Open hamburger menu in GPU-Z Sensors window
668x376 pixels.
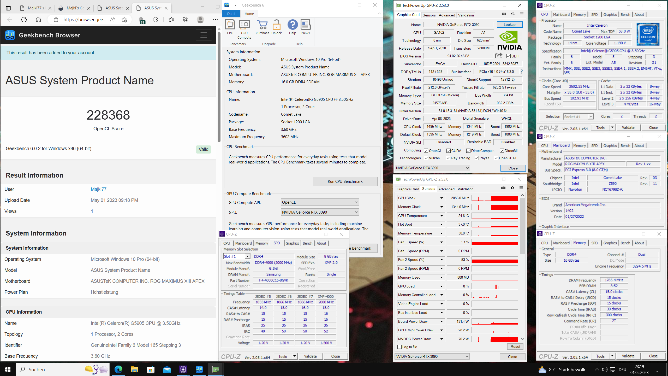[x=521, y=188]
